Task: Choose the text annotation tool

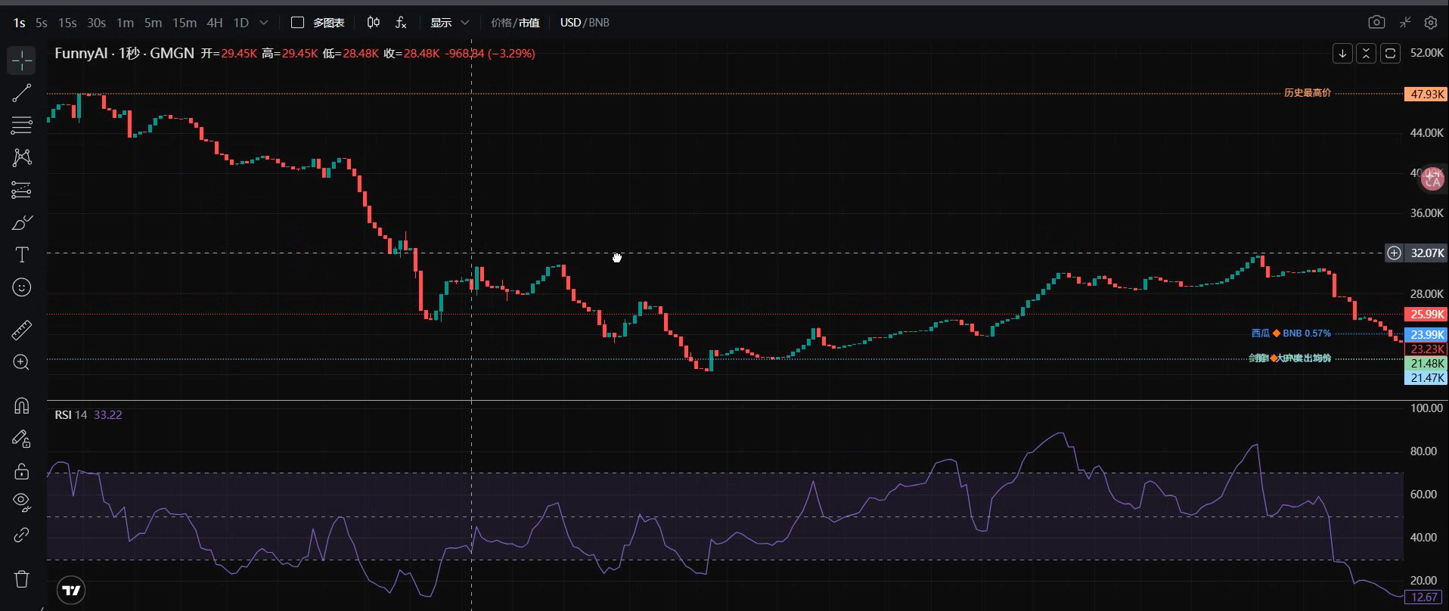Action: click(x=22, y=255)
